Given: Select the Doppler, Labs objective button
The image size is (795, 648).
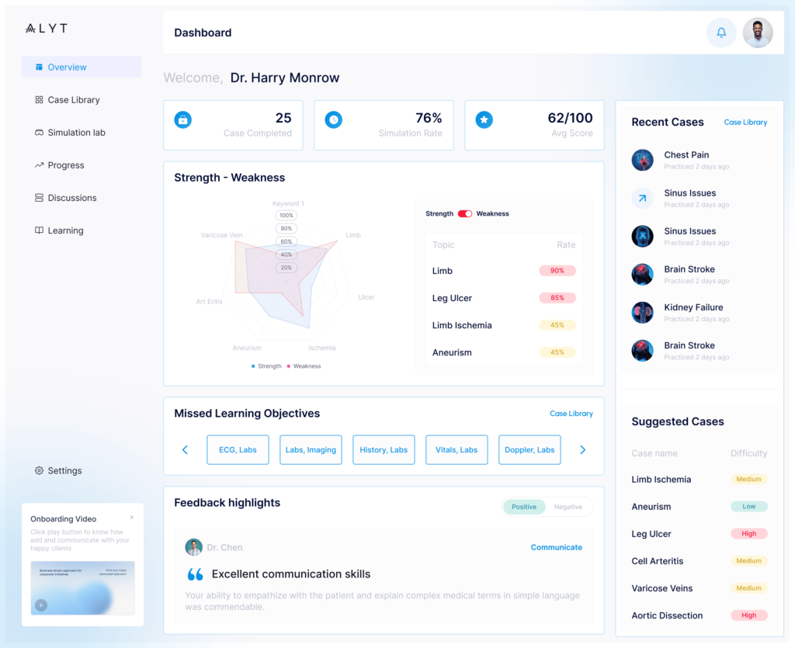Looking at the screenshot, I should 529,450.
